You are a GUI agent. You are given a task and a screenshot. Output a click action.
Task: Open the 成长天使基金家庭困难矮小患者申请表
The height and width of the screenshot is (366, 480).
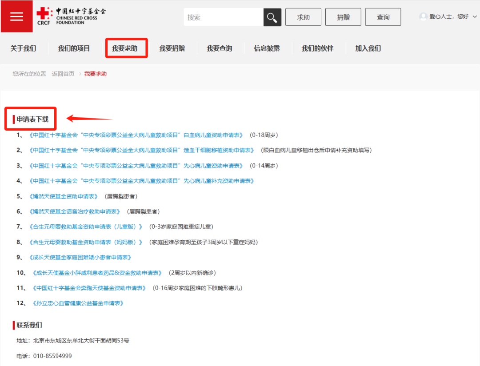[x=81, y=257]
